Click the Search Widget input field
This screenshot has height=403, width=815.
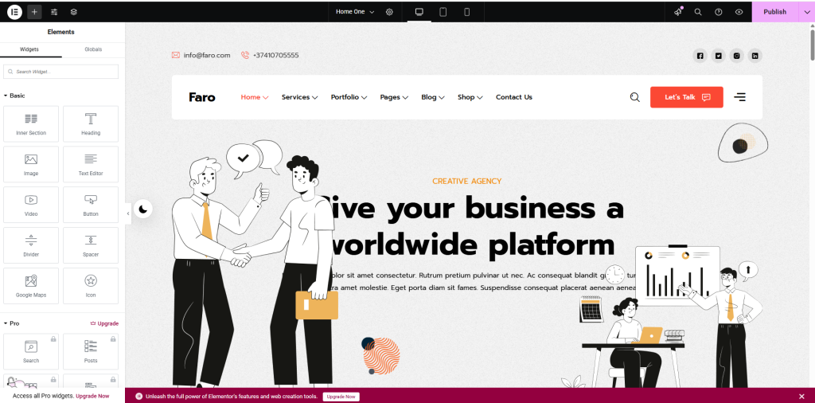point(62,72)
